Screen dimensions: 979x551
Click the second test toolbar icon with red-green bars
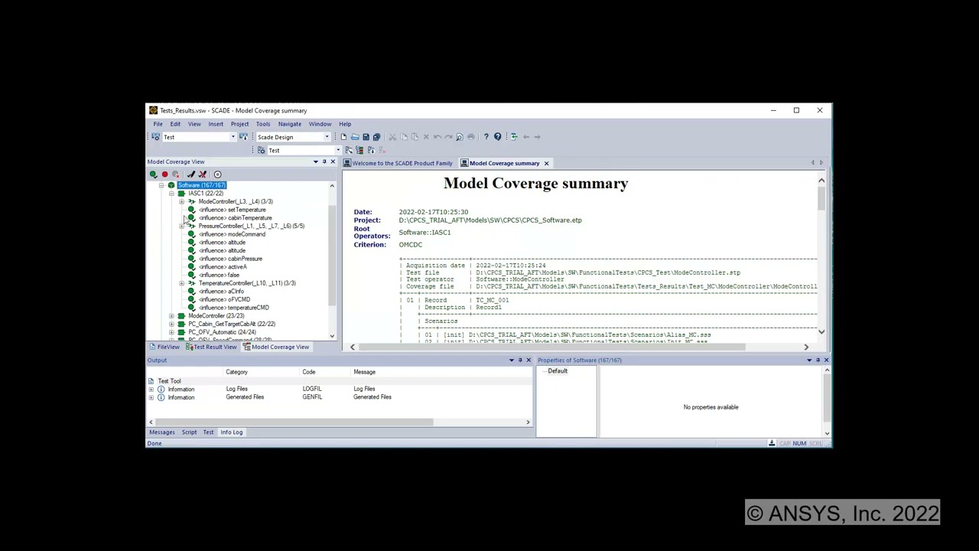coord(359,150)
